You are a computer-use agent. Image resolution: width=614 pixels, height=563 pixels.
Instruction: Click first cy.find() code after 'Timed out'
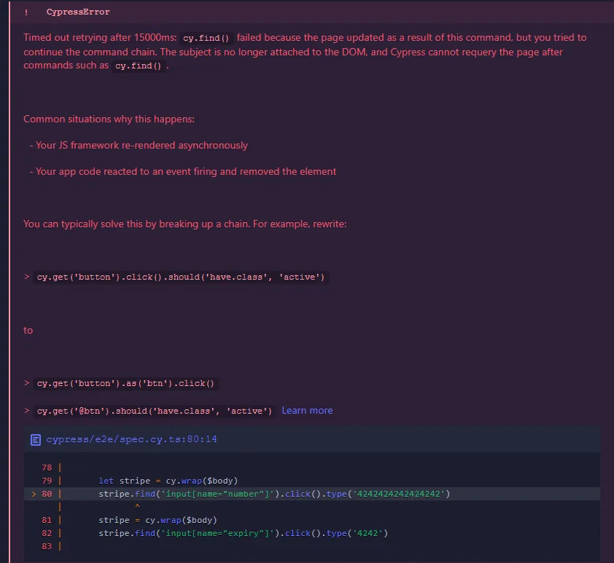pos(206,38)
